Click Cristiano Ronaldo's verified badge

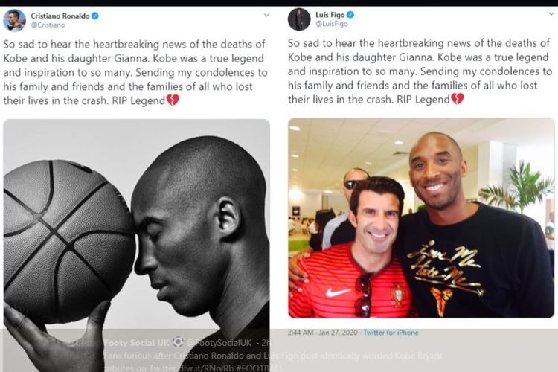click(95, 16)
